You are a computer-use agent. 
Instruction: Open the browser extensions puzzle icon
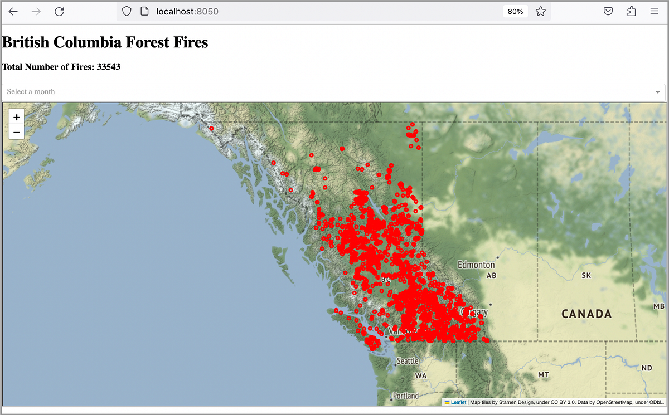point(631,11)
